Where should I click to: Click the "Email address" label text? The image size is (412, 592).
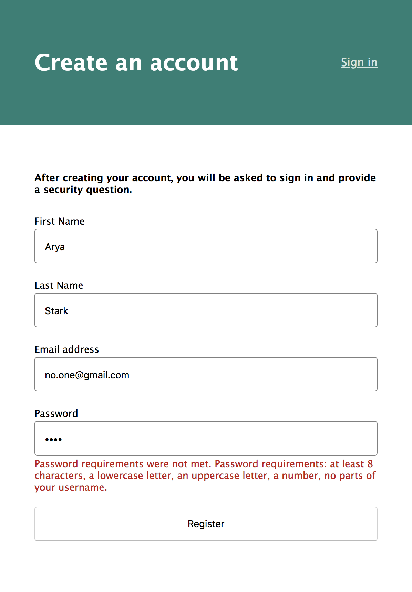tap(67, 349)
